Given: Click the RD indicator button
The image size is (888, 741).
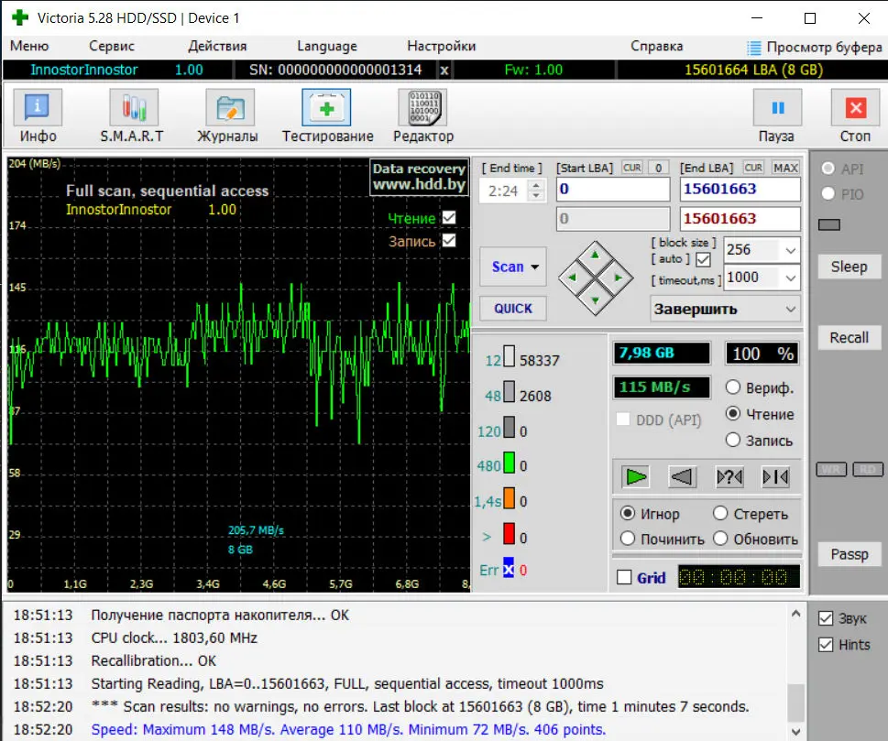Looking at the screenshot, I should pyautogui.click(x=868, y=469).
